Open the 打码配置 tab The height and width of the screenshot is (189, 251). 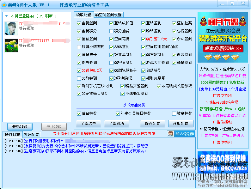click(32, 135)
